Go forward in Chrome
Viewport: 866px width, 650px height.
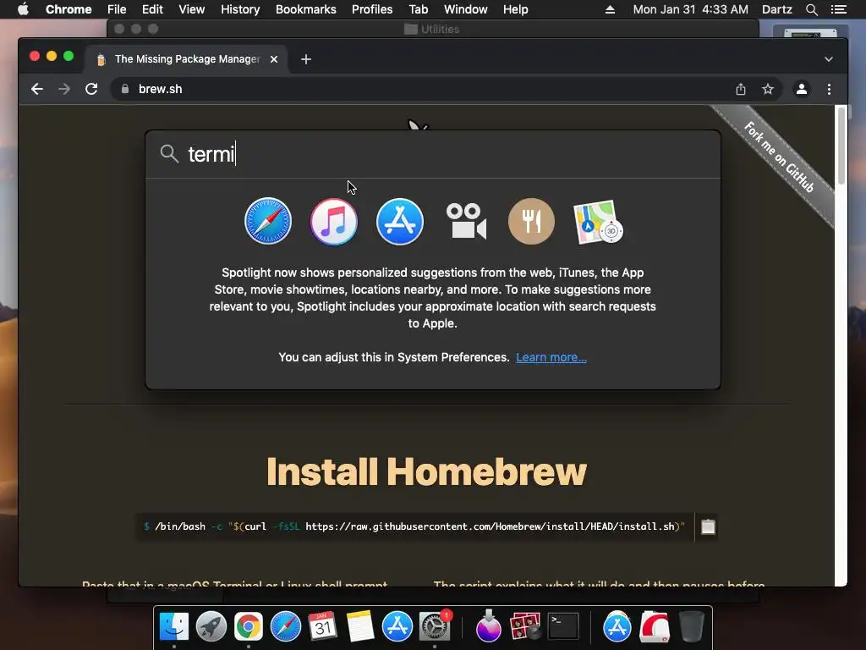pyautogui.click(x=64, y=89)
